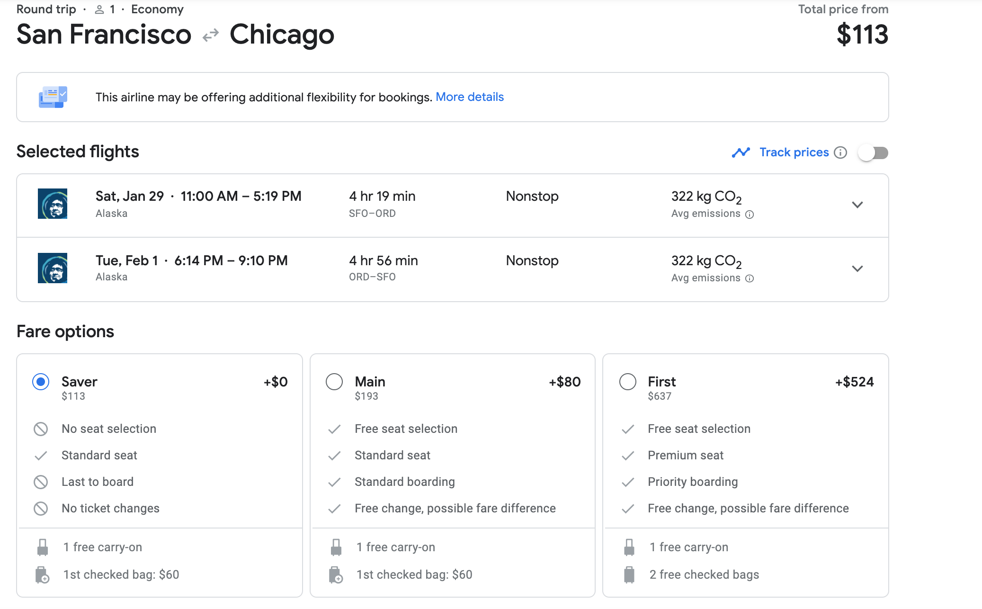Viewport: 982px width, 609px height.
Task: Click the Main fare option card heading
Action: pyautogui.click(x=370, y=382)
